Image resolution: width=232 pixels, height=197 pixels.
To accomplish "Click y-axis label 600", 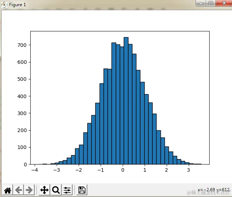I will [22, 62].
